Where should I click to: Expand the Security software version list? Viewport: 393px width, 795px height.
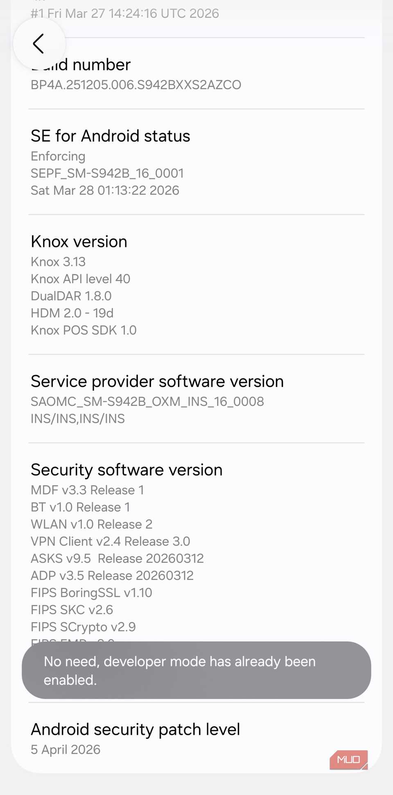126,470
